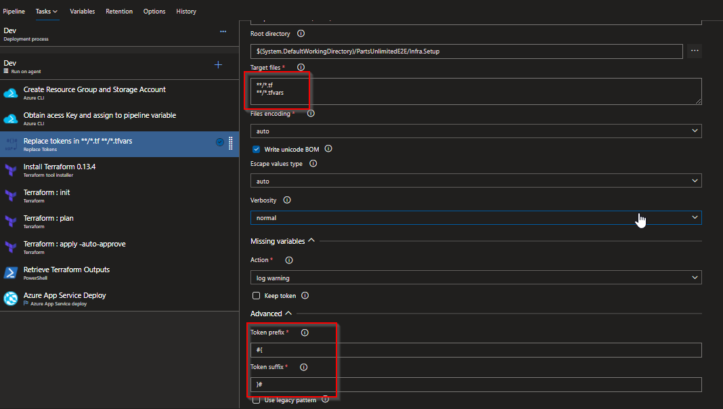Enable Use legacy pattern checkbox
The width and height of the screenshot is (723, 409).
257,400
